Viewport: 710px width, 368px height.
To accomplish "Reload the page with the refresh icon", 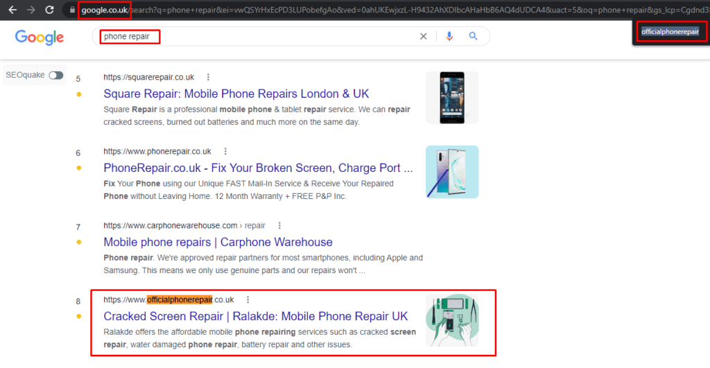I will tap(49, 10).
